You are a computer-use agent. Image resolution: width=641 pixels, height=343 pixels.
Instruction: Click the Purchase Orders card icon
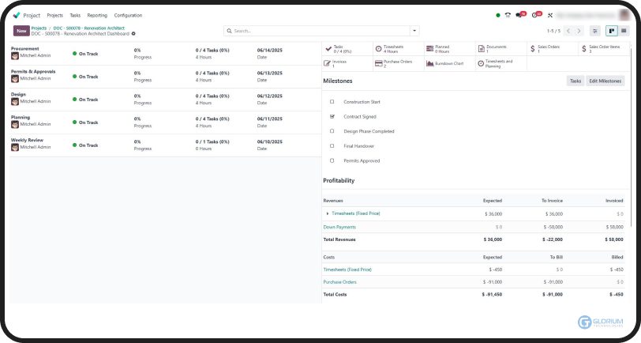pos(379,63)
